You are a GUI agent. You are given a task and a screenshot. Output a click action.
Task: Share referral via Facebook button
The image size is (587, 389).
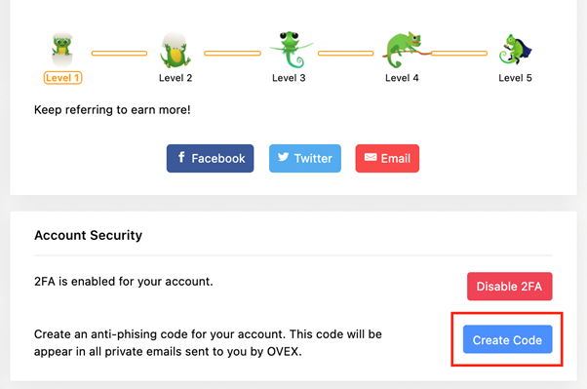point(210,158)
